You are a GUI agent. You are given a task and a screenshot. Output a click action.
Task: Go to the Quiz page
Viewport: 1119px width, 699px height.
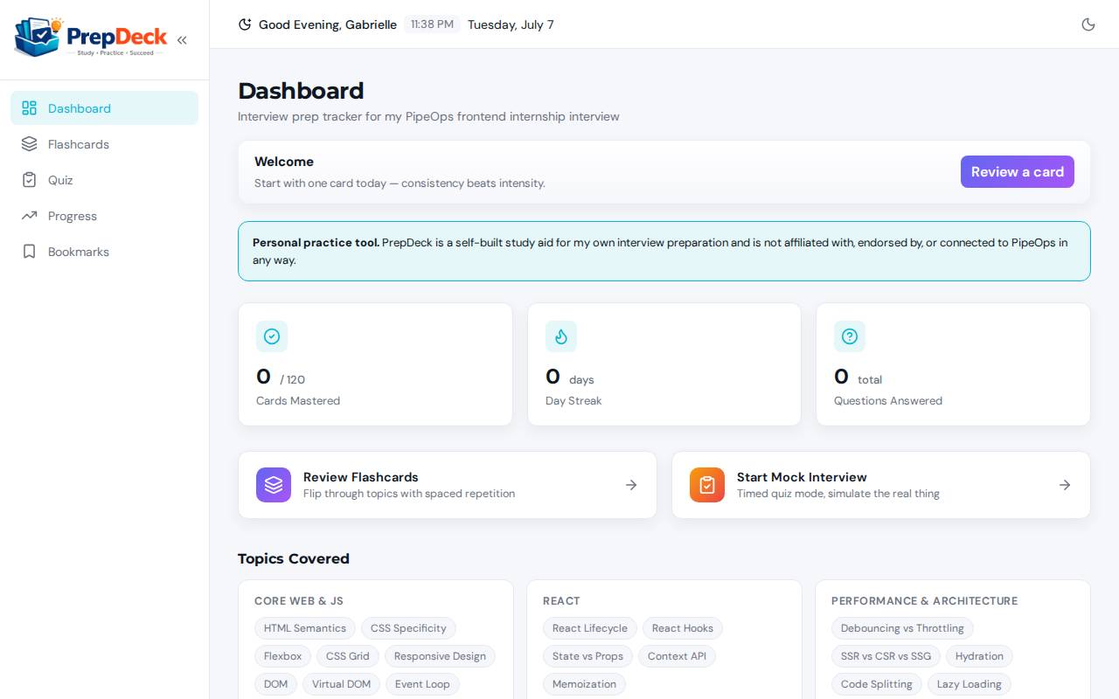coord(104,180)
